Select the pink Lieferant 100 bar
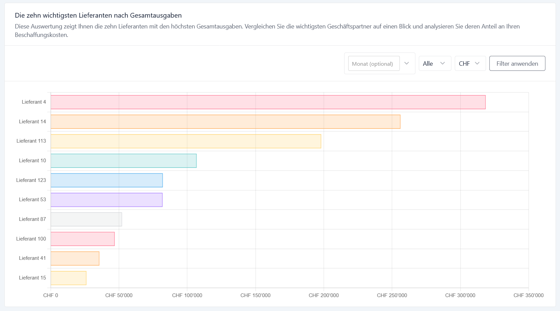Viewport: 560px width, 311px height. point(82,239)
